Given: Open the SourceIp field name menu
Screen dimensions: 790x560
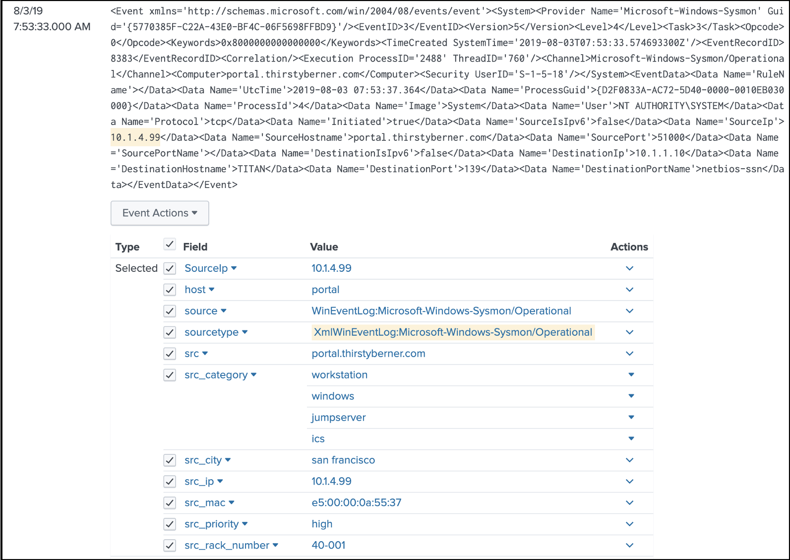Looking at the screenshot, I should [x=210, y=268].
